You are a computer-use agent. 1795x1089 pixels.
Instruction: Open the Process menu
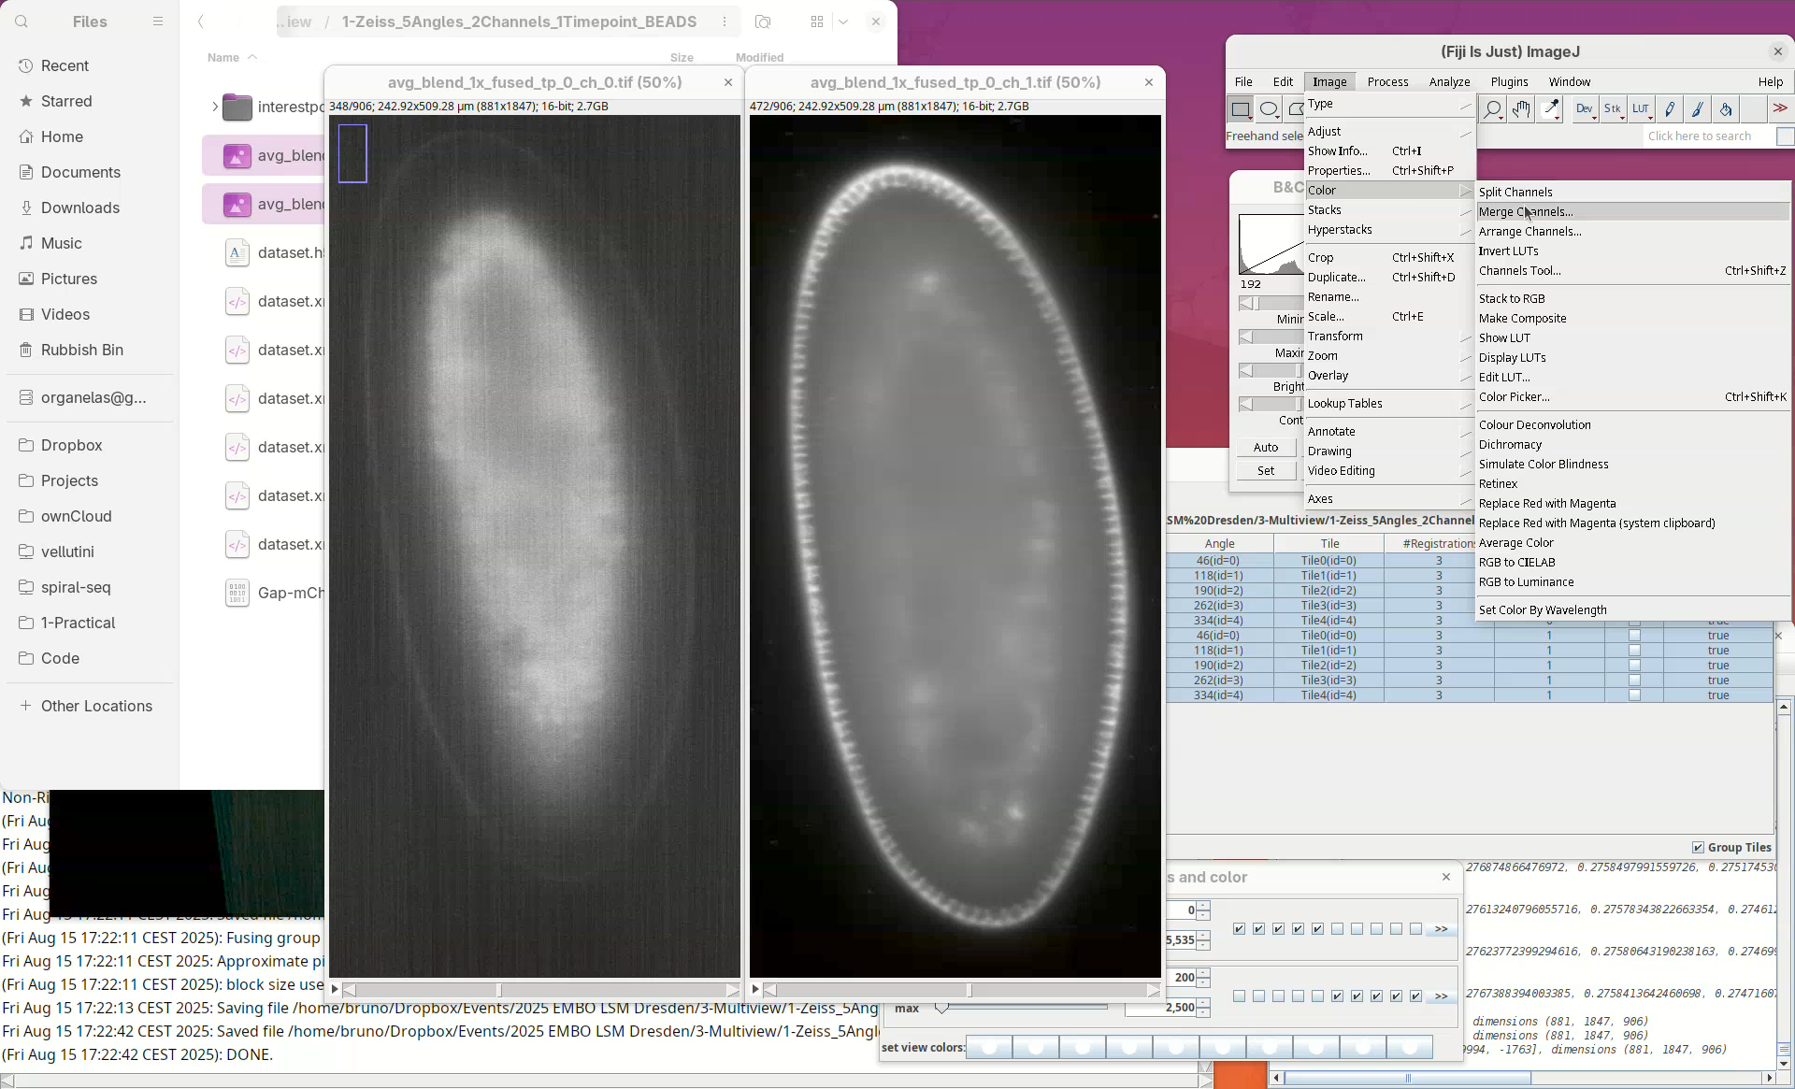tap(1387, 81)
